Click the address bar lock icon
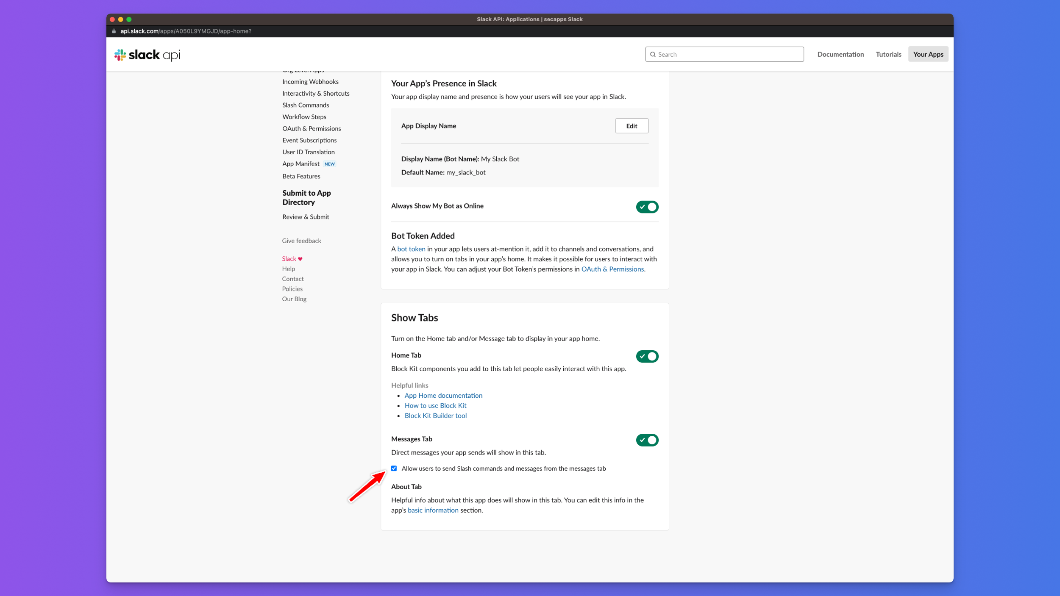Viewport: 1060px width, 596px height. [114, 31]
